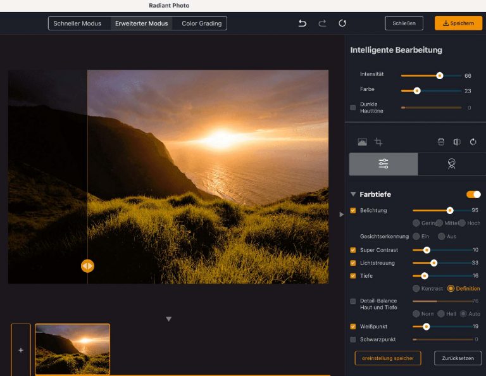Viewport: 486px width, 376px height.
Task: Select the Kontrast radio option
Action: pos(416,289)
